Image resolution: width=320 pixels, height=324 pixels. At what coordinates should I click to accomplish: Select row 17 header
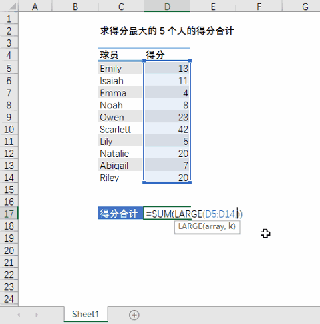click(9, 214)
